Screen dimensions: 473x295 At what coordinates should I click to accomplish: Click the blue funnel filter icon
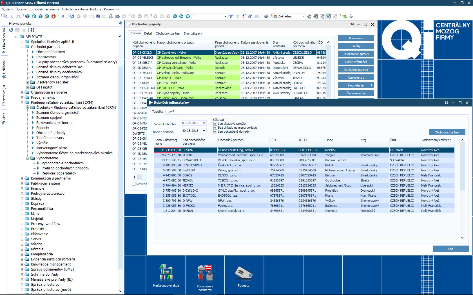(x=231, y=16)
